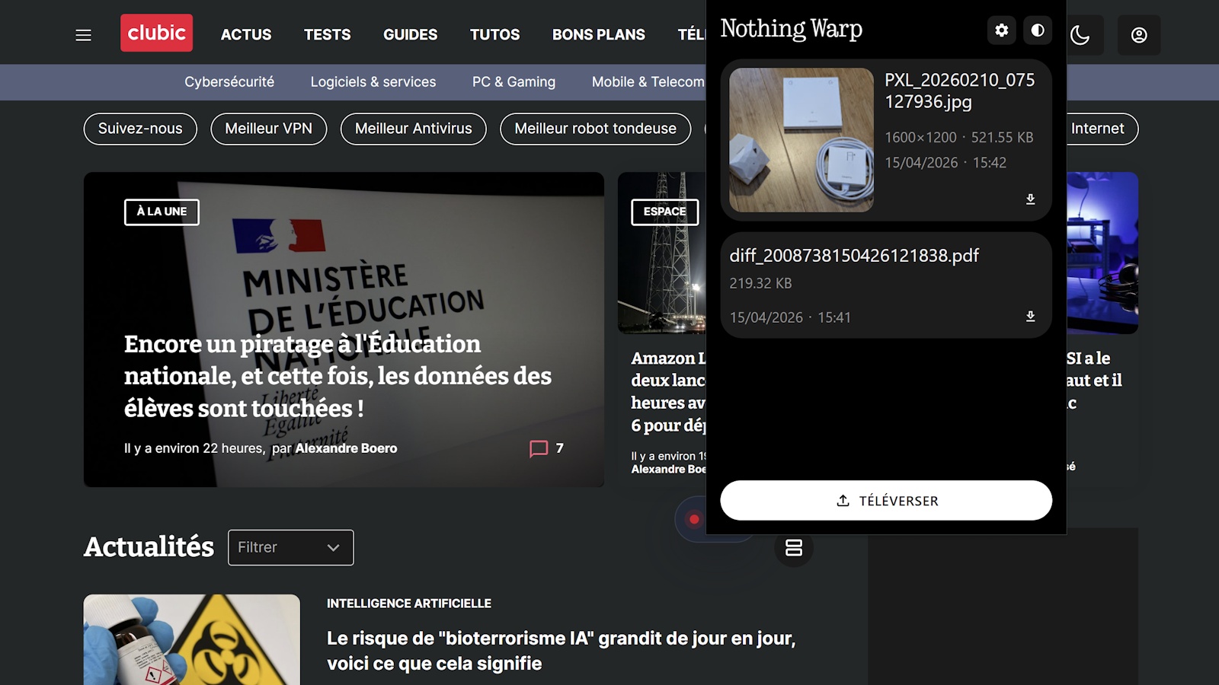Open the ACTUS menu
Viewport: 1219px width, 685px height.
(x=245, y=34)
